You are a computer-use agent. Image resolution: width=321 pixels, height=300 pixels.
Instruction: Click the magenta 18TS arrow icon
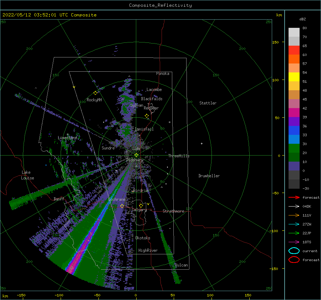click(294, 242)
